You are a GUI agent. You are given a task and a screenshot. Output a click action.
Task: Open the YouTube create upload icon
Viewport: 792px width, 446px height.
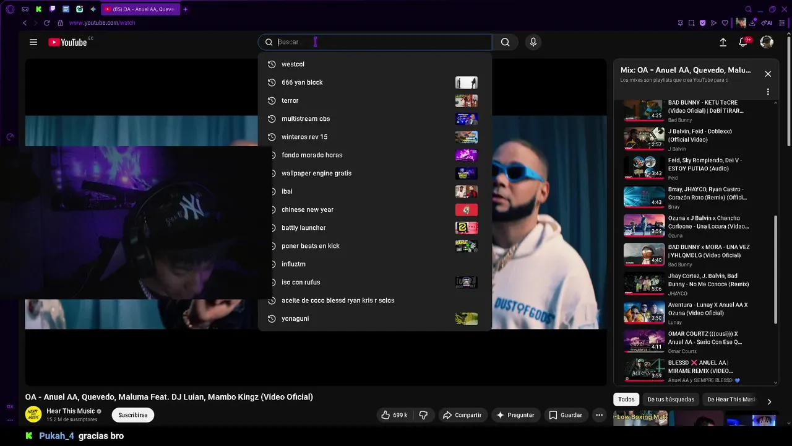click(x=723, y=42)
